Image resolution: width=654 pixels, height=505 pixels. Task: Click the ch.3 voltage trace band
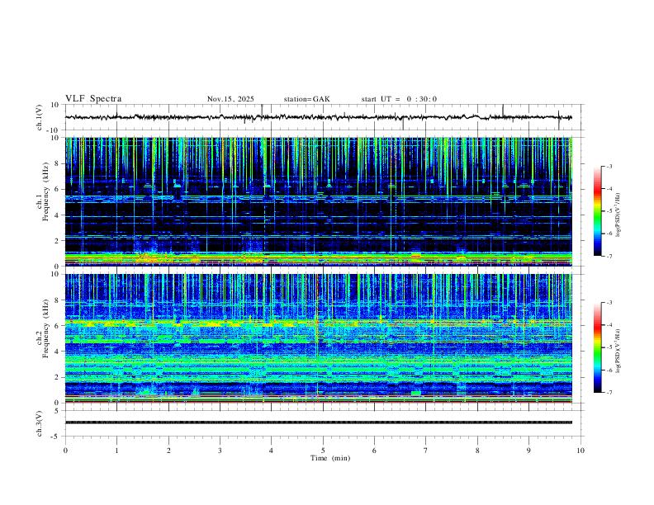(x=318, y=422)
